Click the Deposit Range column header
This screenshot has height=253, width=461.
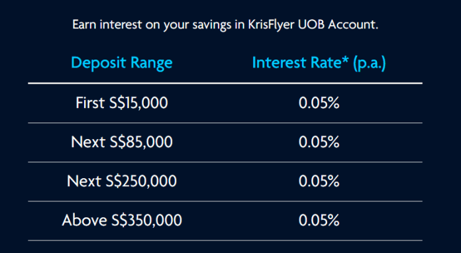(x=122, y=63)
